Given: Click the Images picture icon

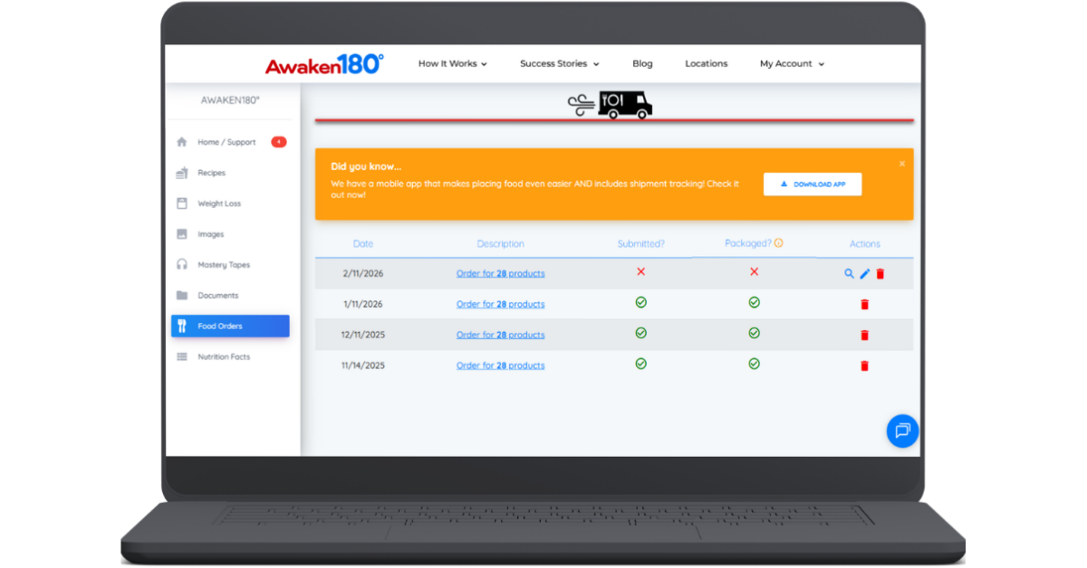Looking at the screenshot, I should 182,234.
